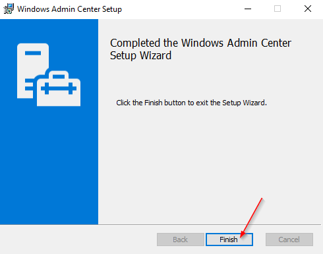323x254 pixels.
Task: Click the 'Click the Finish button to exit' text
Action: coord(162,103)
